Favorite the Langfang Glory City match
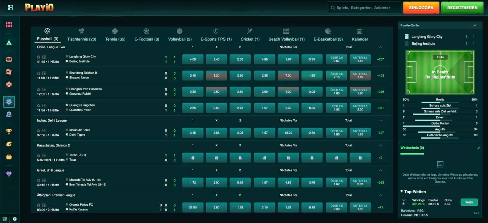 pyautogui.click(x=38, y=57)
